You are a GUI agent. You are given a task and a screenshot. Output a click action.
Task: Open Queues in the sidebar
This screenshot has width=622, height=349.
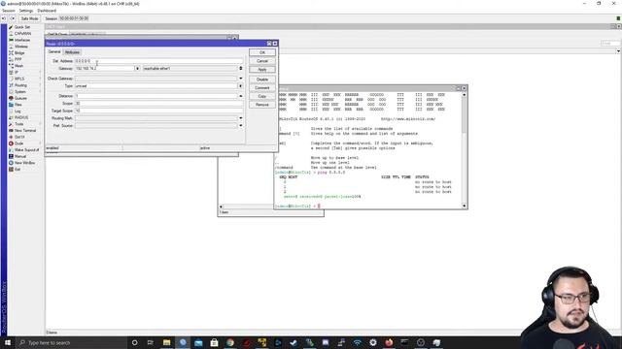[x=21, y=98]
